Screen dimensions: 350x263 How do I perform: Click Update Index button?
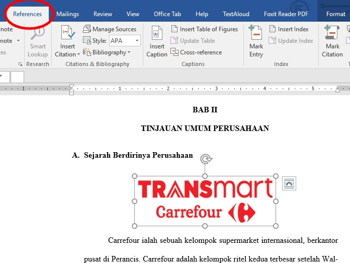click(x=291, y=41)
